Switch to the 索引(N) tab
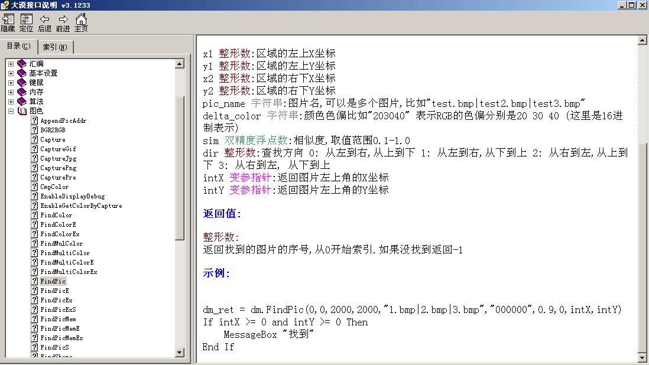The image size is (649, 365). pos(56,47)
